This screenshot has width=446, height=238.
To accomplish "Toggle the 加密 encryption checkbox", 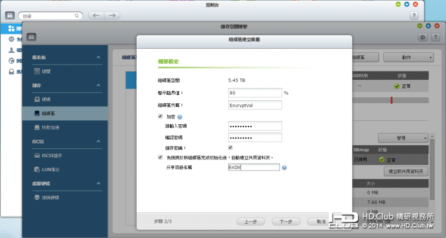I will click(160, 116).
